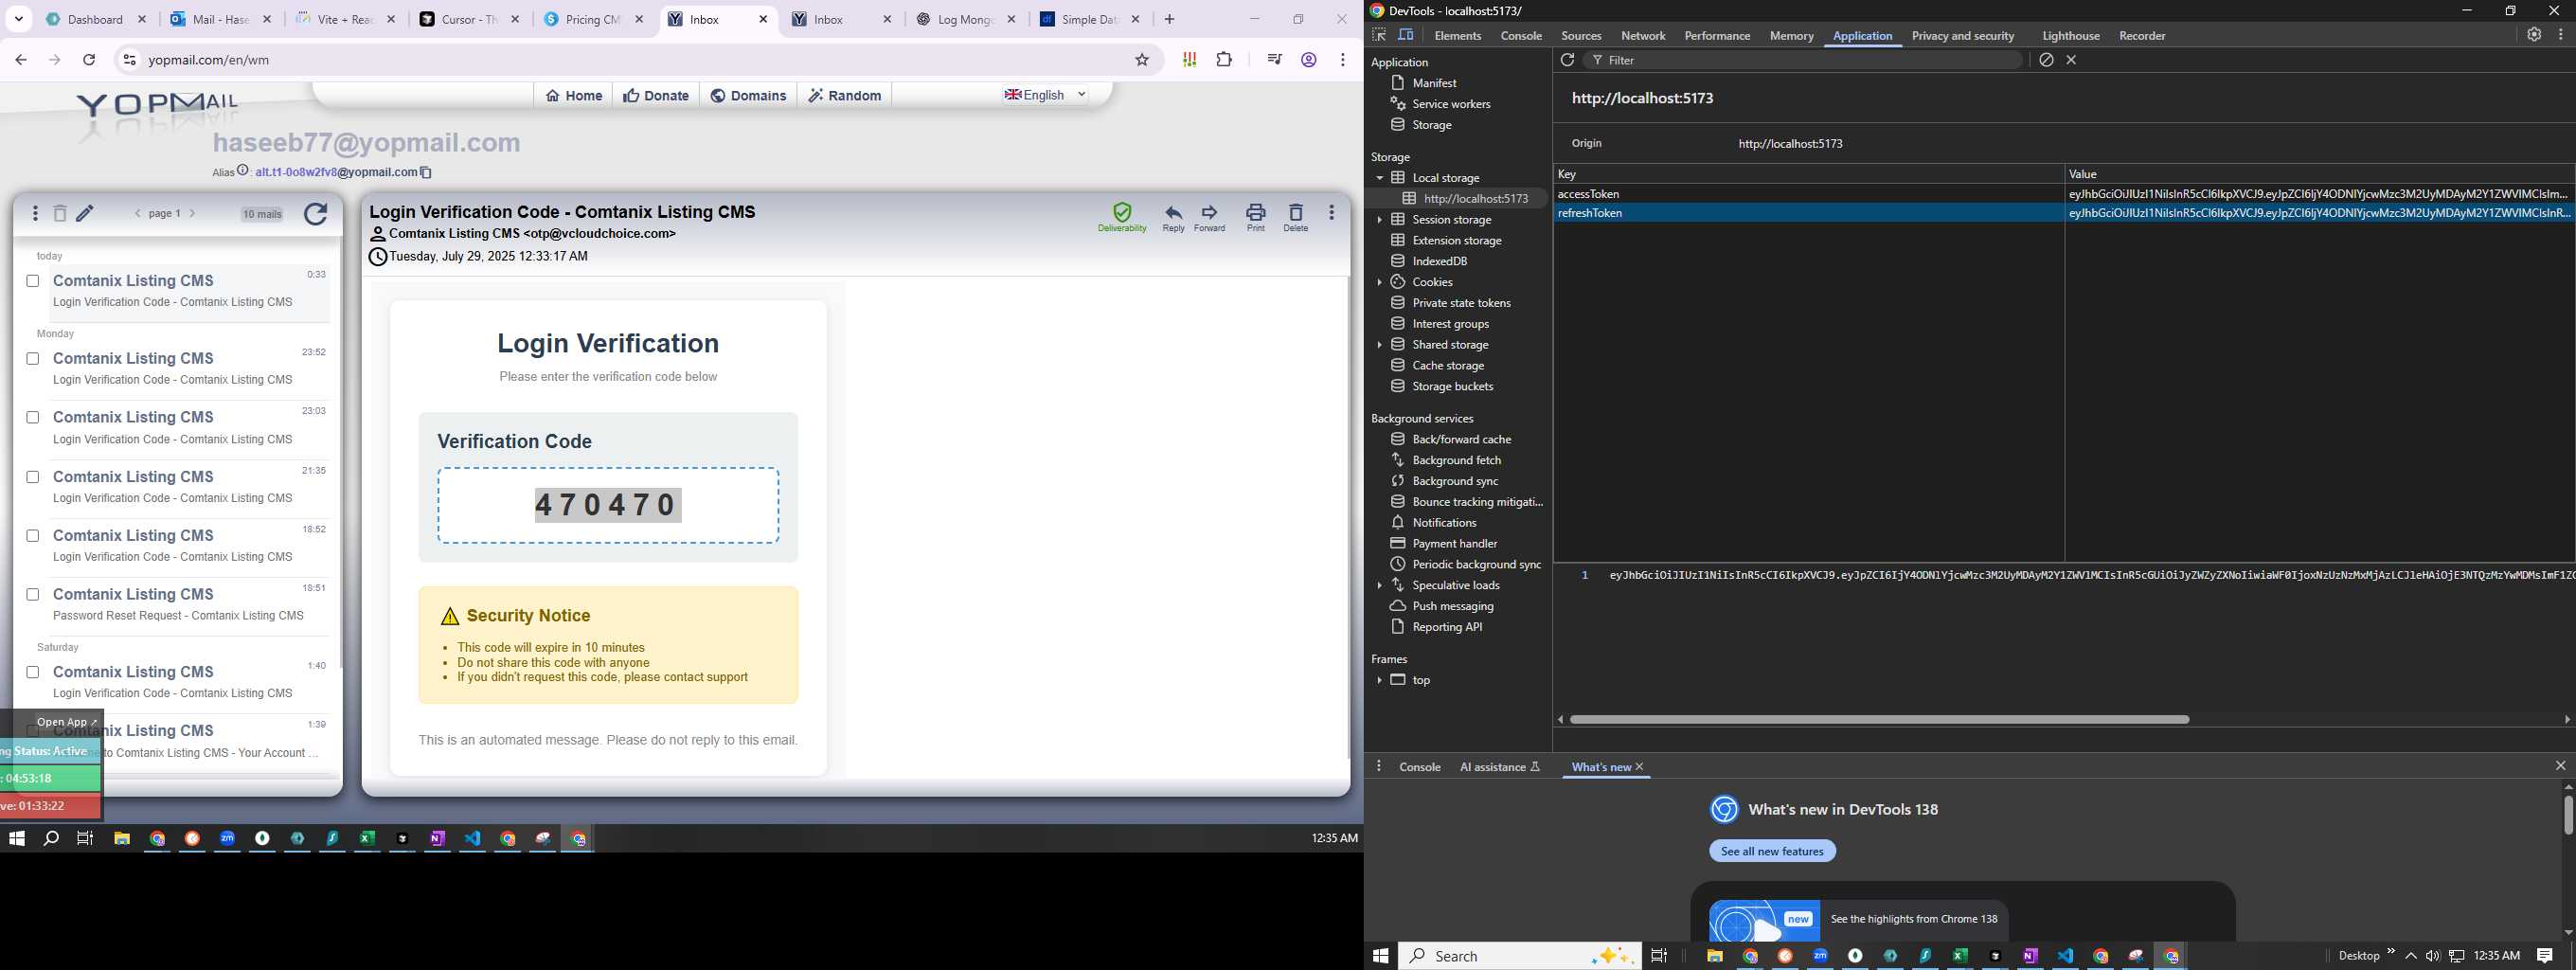Image resolution: width=2576 pixels, height=970 pixels.
Task: Switch to Log Mongo browser tab
Action: point(966,19)
